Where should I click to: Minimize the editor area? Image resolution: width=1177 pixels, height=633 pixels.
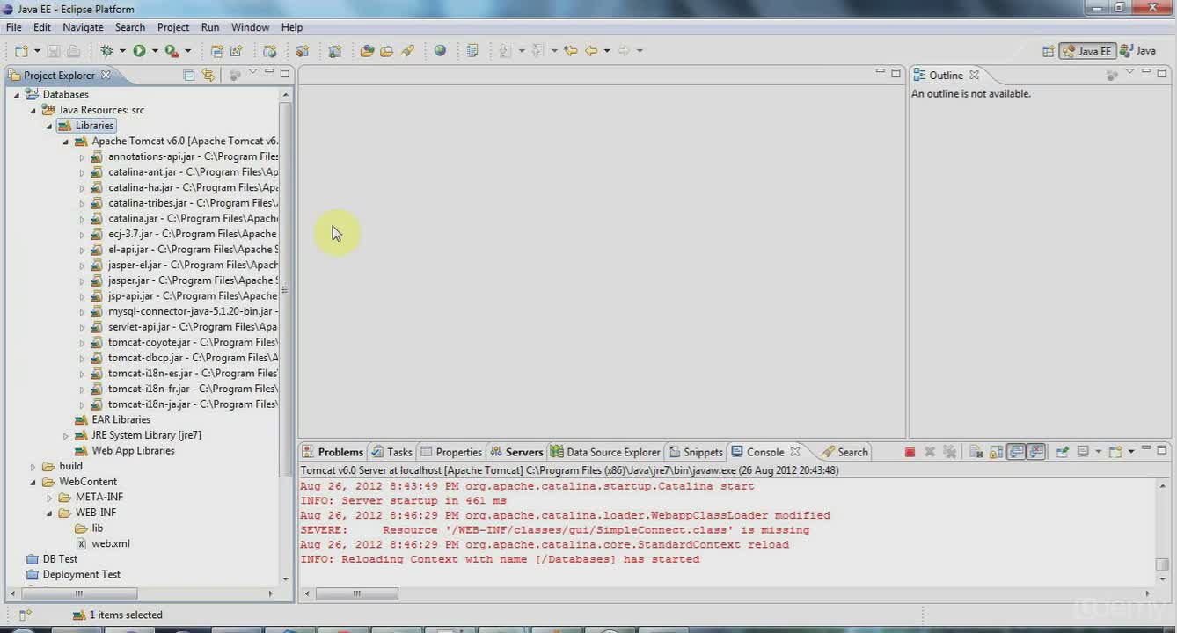[880, 72]
